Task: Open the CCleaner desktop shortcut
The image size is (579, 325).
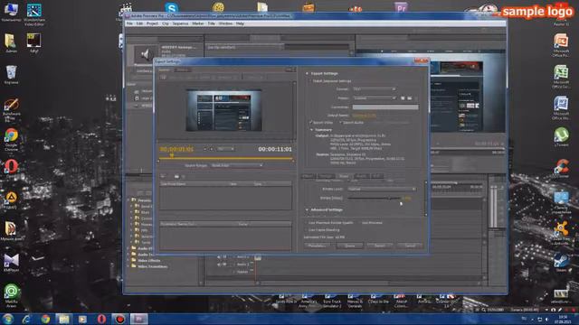Action: [561, 169]
